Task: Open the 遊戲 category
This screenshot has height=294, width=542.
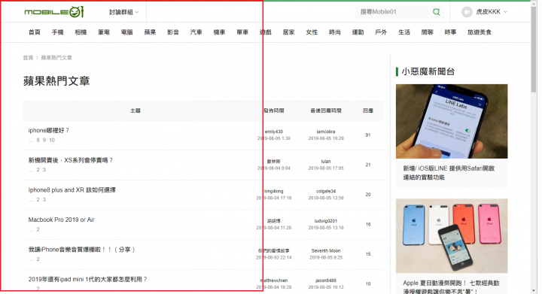Action: point(266,32)
